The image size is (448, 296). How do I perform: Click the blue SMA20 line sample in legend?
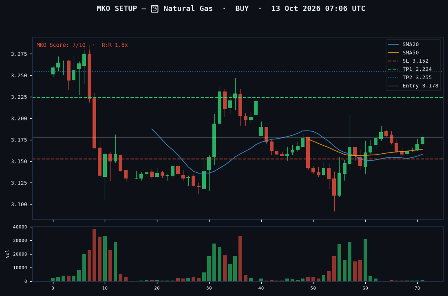[393, 44]
